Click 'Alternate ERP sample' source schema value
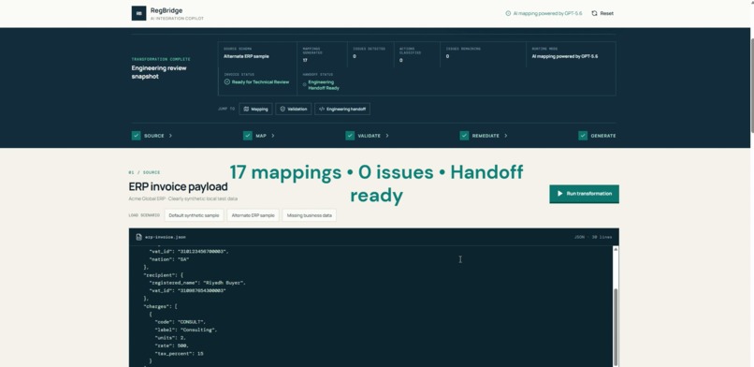Image resolution: width=754 pixels, height=367 pixels. pos(246,56)
